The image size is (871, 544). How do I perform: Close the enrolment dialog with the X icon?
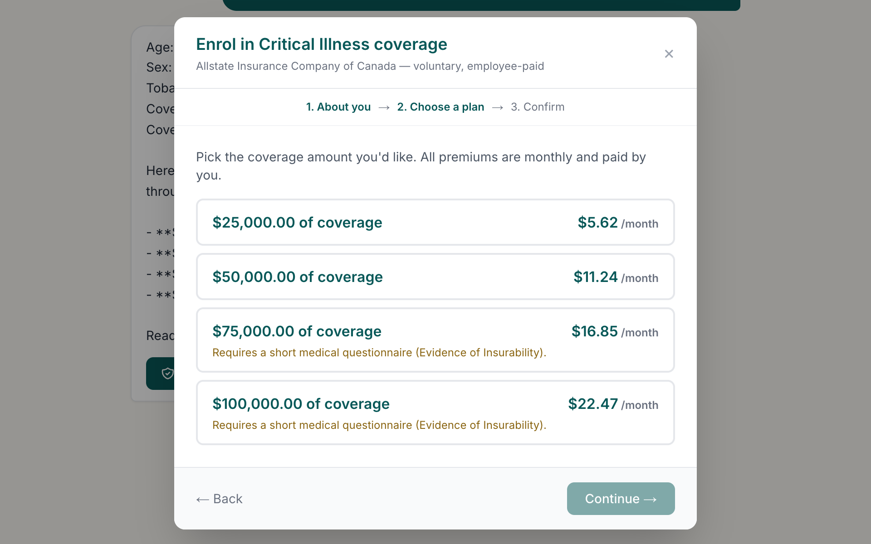click(x=669, y=54)
